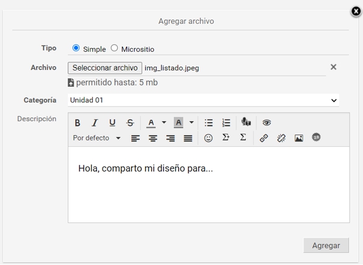Click inside the description text area

pos(208,192)
